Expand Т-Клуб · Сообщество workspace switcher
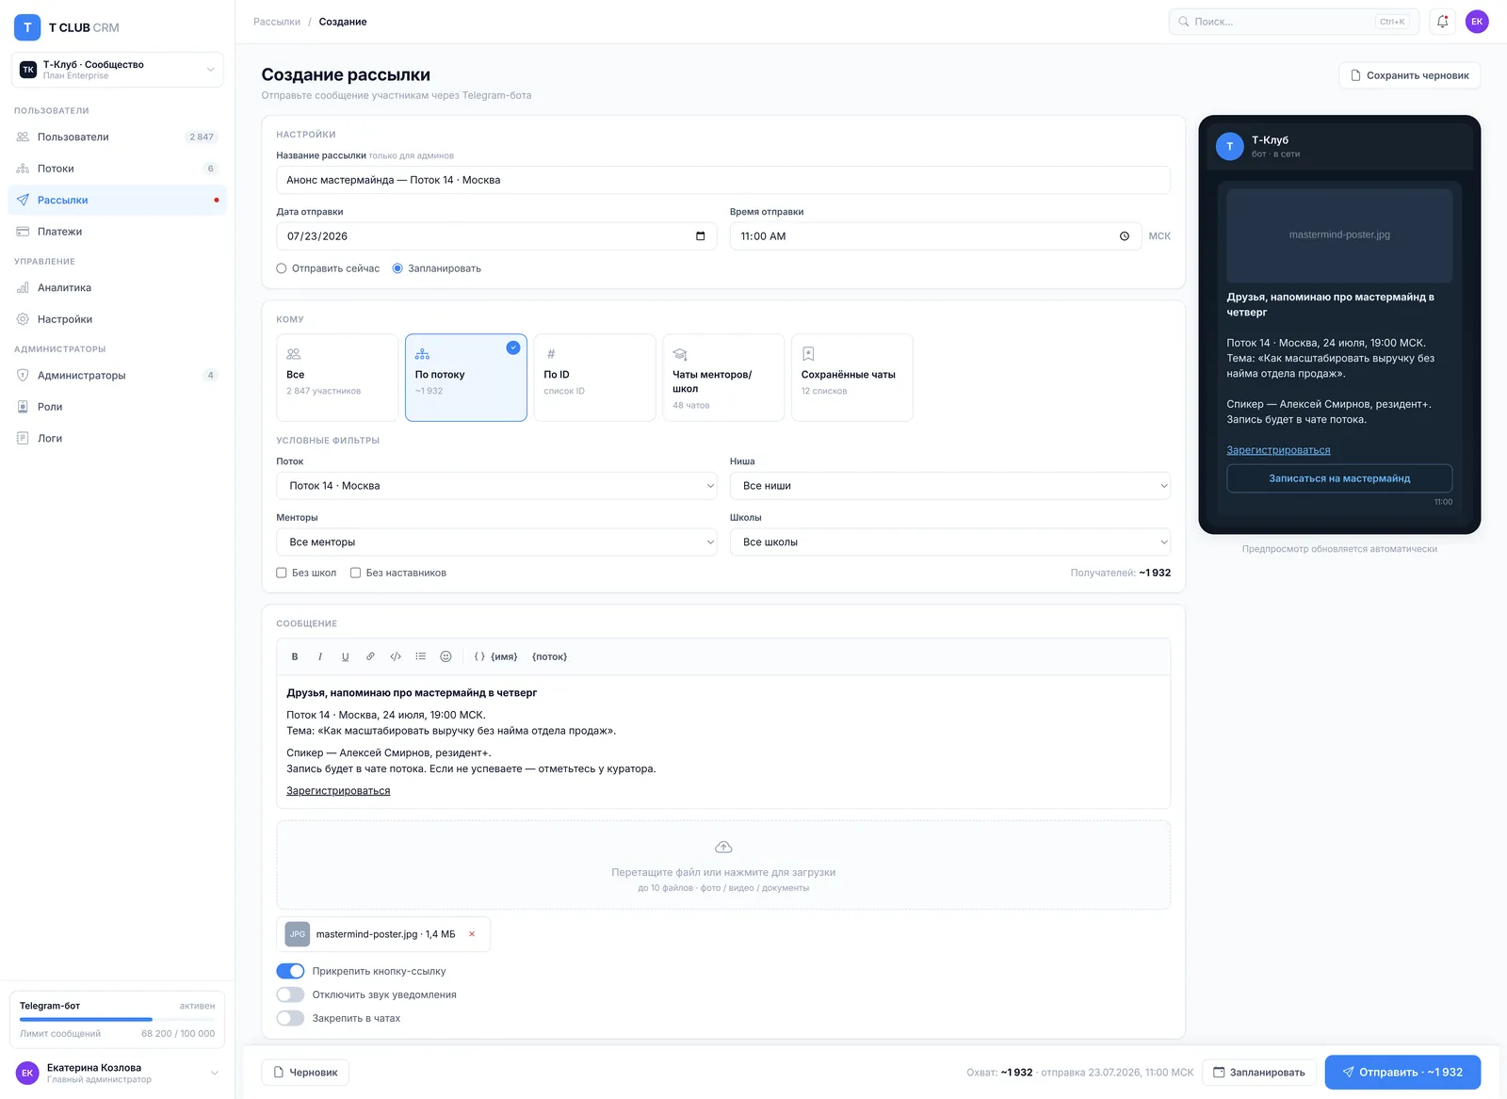Image resolution: width=1507 pixels, height=1099 pixels. coord(117,70)
